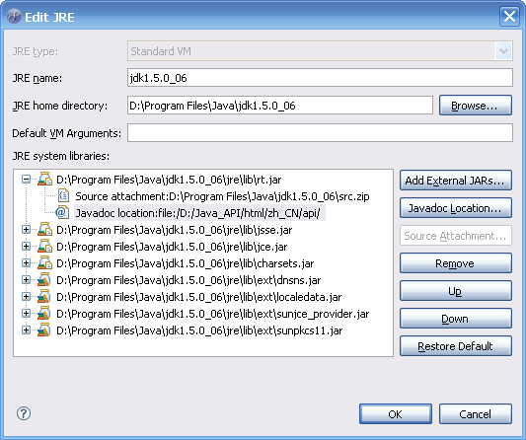Click the rt.jar library icon

[x=44, y=180]
